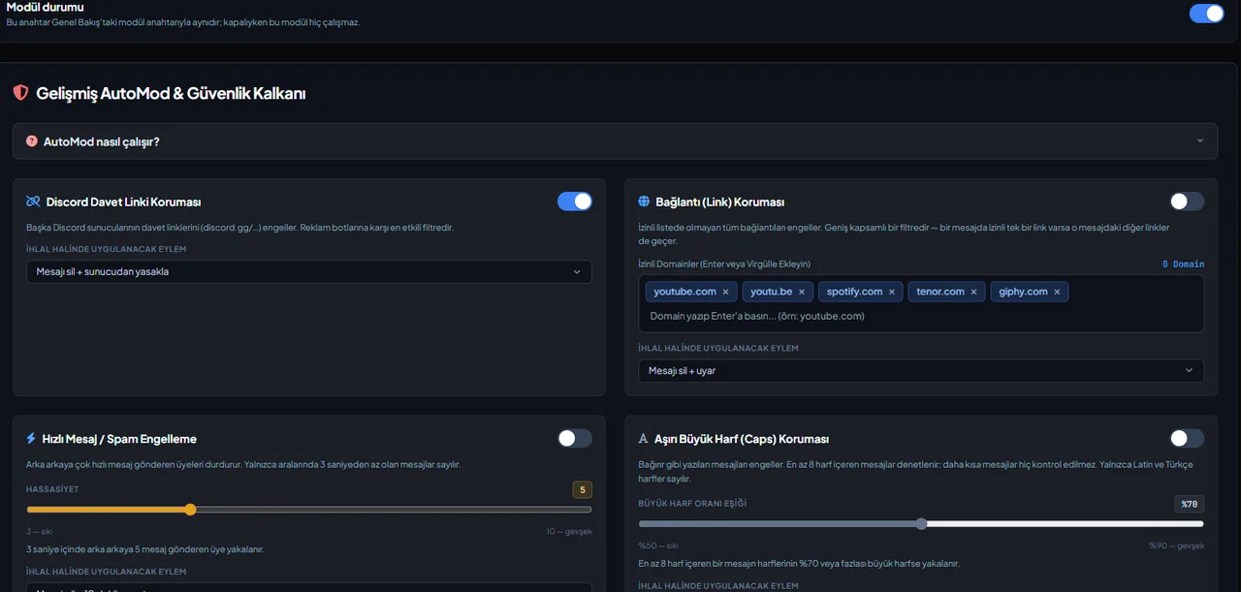Click the youtube.com tag text
The height and width of the screenshot is (592, 1241).
[x=684, y=292]
